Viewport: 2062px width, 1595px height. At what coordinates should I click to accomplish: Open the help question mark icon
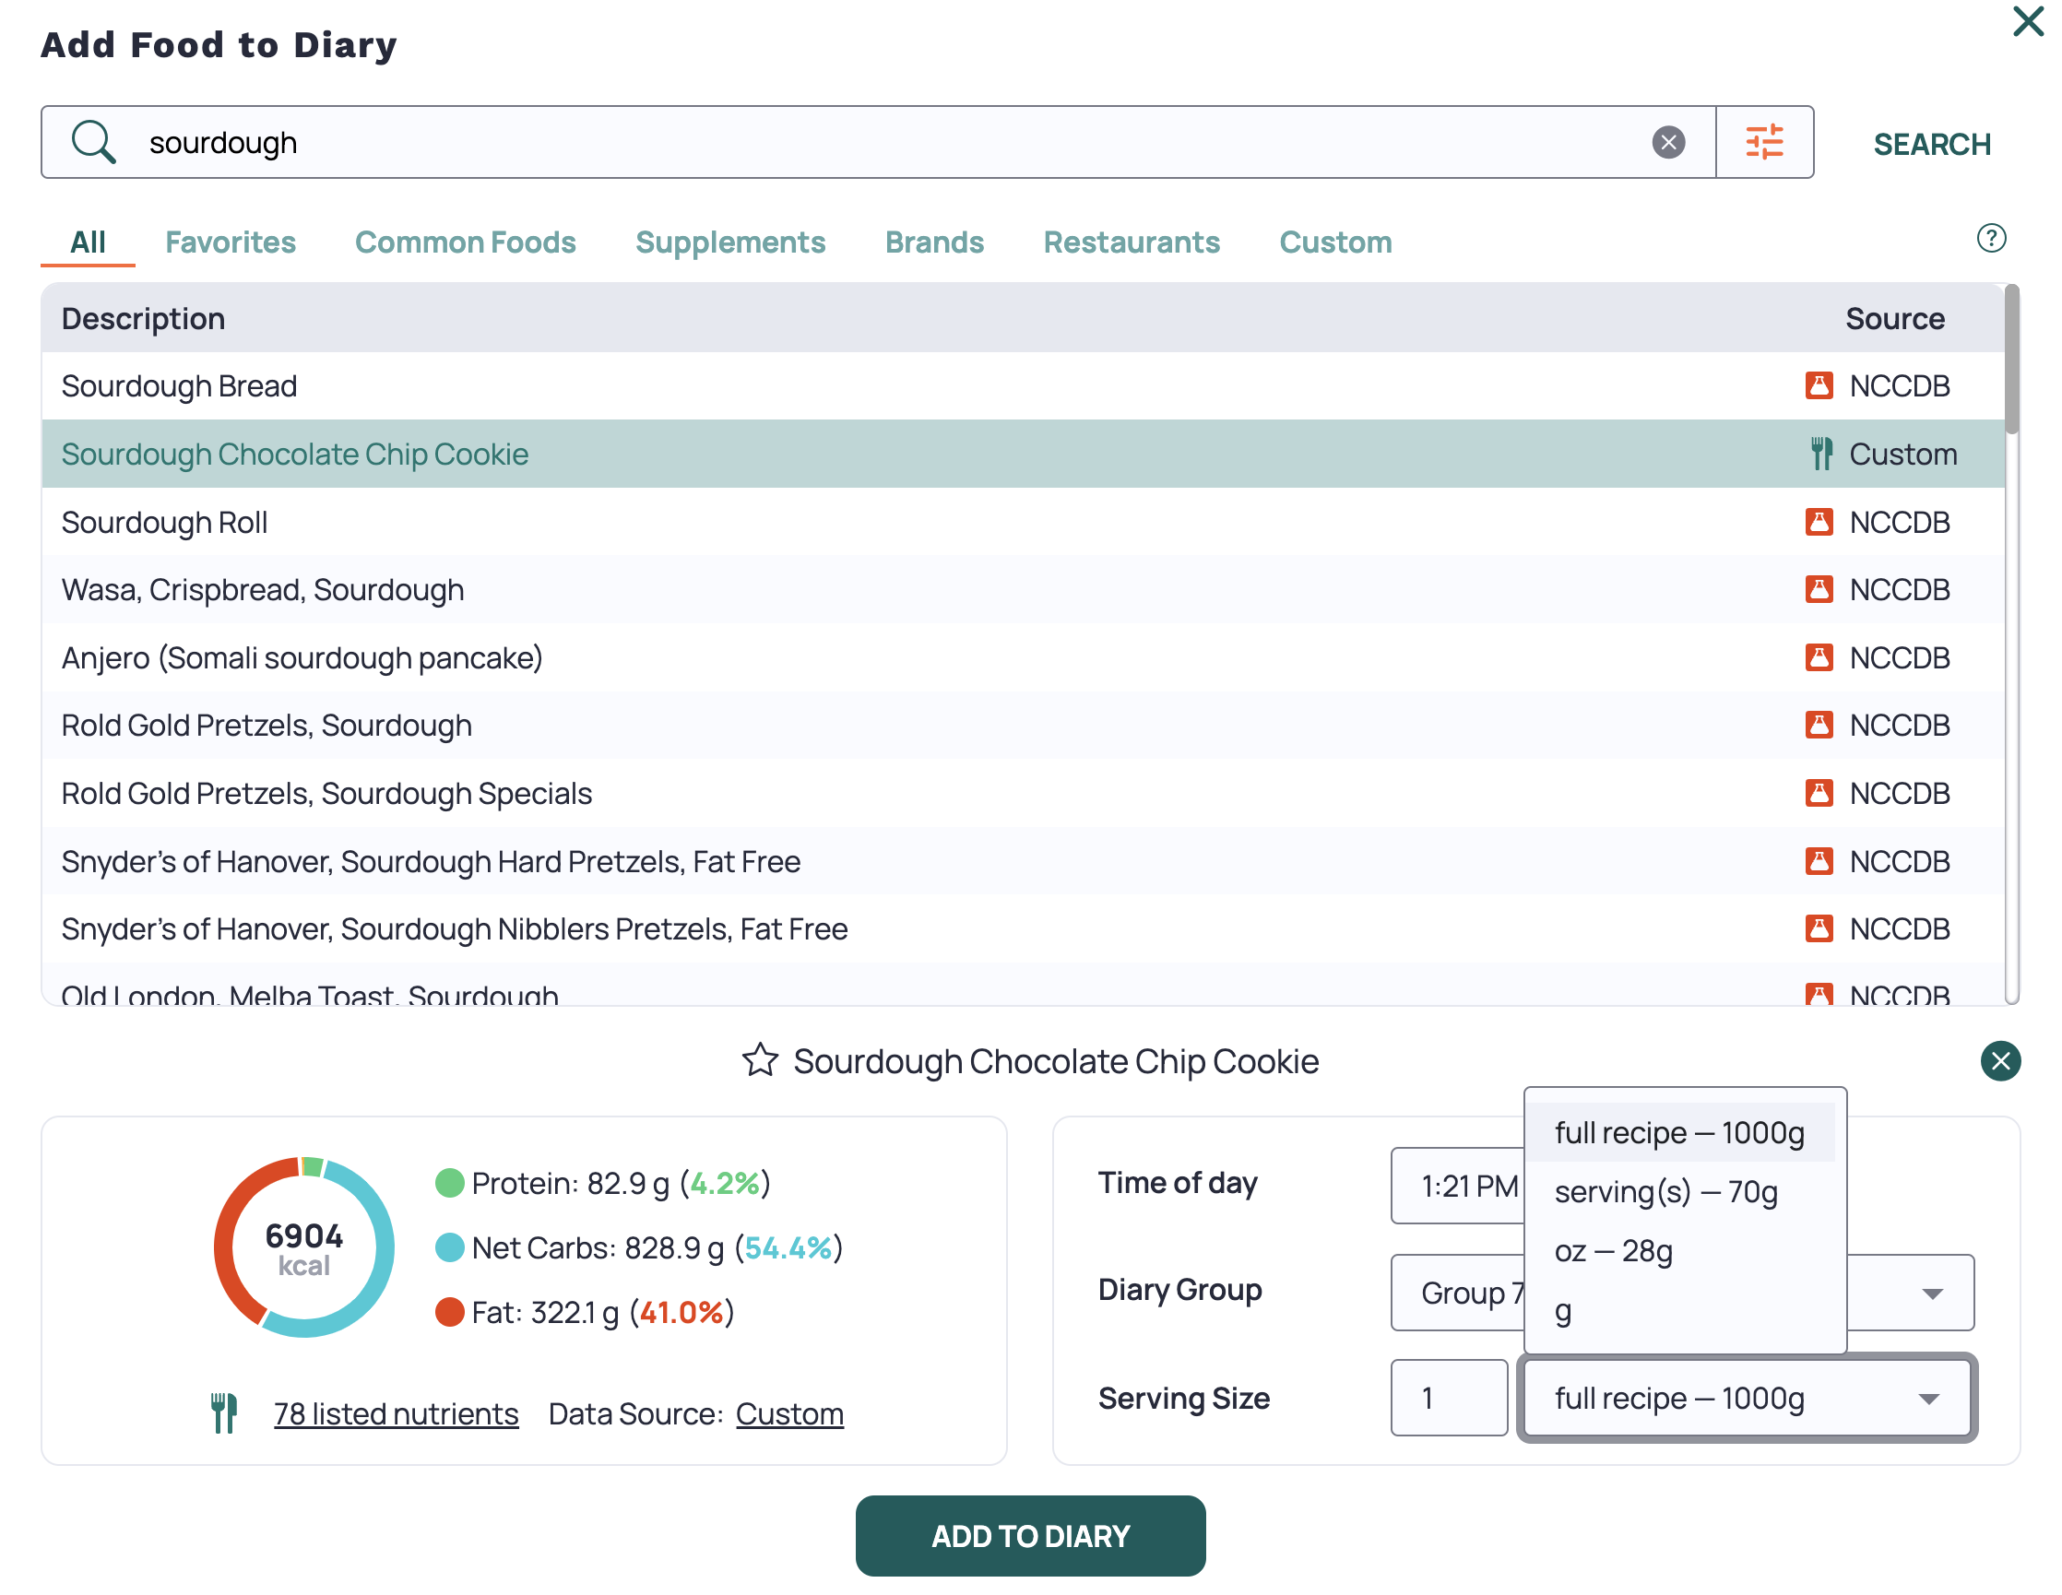1991,238
